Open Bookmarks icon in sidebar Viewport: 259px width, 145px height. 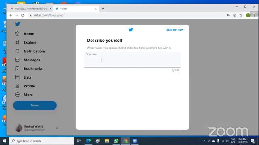point(17,68)
